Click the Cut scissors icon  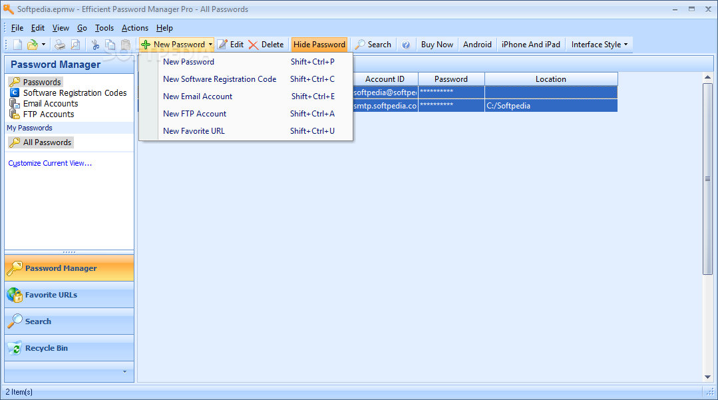point(95,45)
